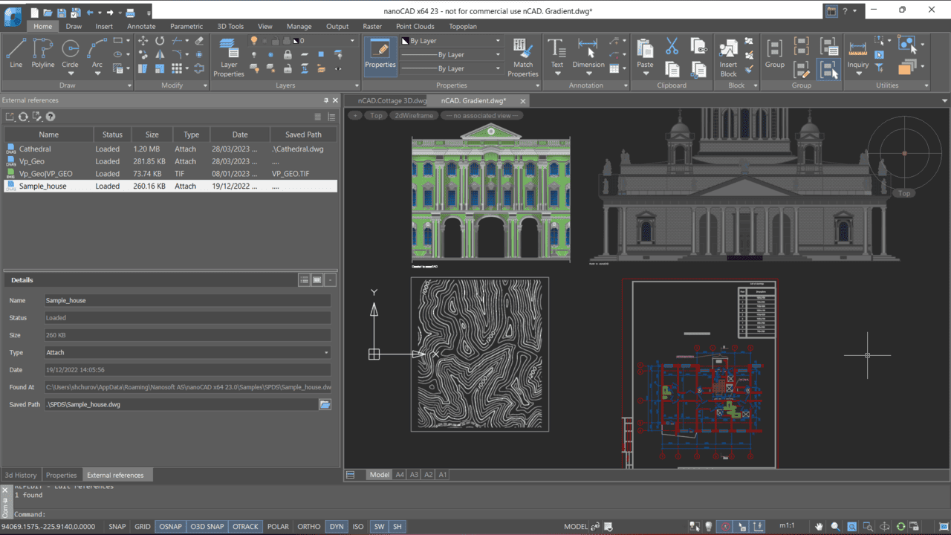The image size is (951, 535).
Task: Expand the Draw panel options
Action: click(x=129, y=85)
